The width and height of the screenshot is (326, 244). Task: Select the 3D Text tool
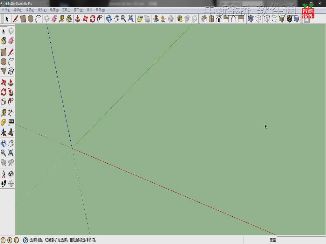pos(11,132)
